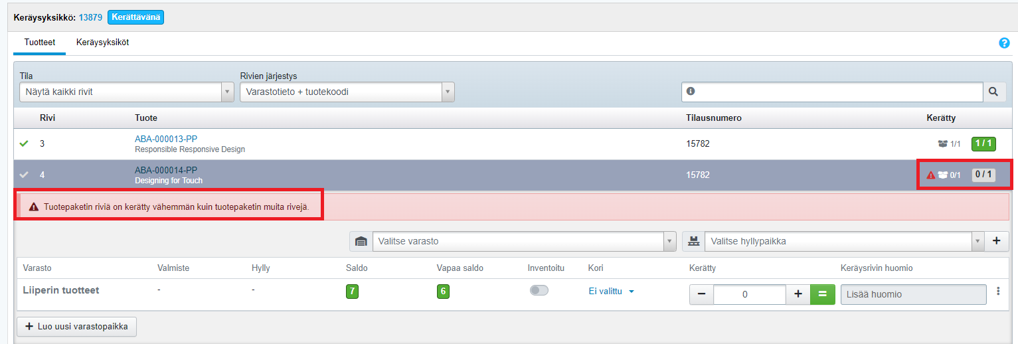The width and height of the screenshot is (1018, 344).
Task: Switch to the Keräysyksiköt tab
Action: coord(102,43)
